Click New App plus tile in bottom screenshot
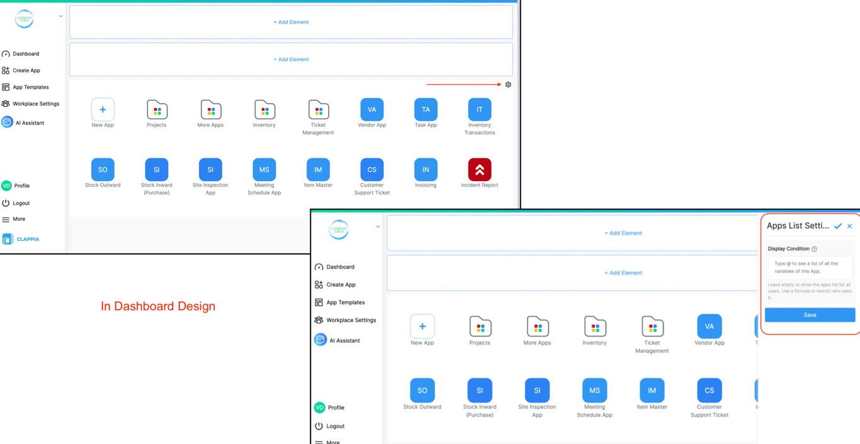The width and height of the screenshot is (860, 444). click(x=422, y=326)
